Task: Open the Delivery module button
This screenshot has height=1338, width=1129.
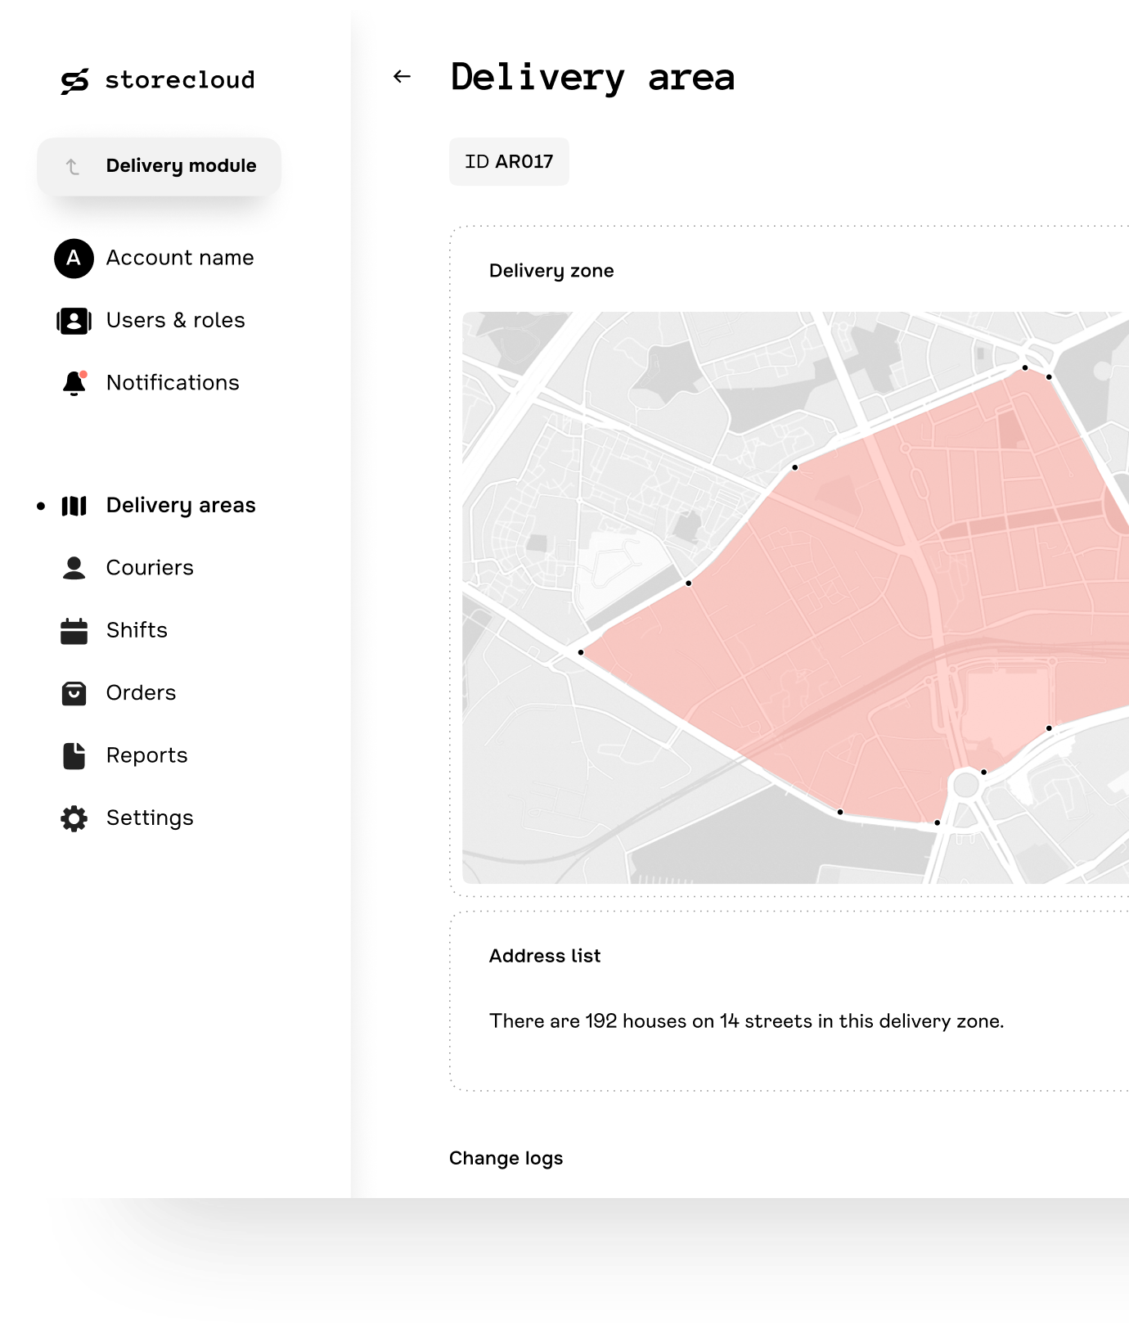Action: [x=159, y=166]
